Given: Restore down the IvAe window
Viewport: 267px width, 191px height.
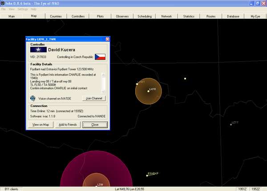Looking at the screenshot, I should click(x=258, y=4).
